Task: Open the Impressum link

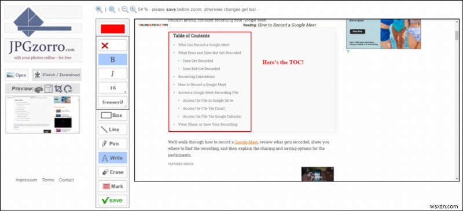Action: click(26, 180)
